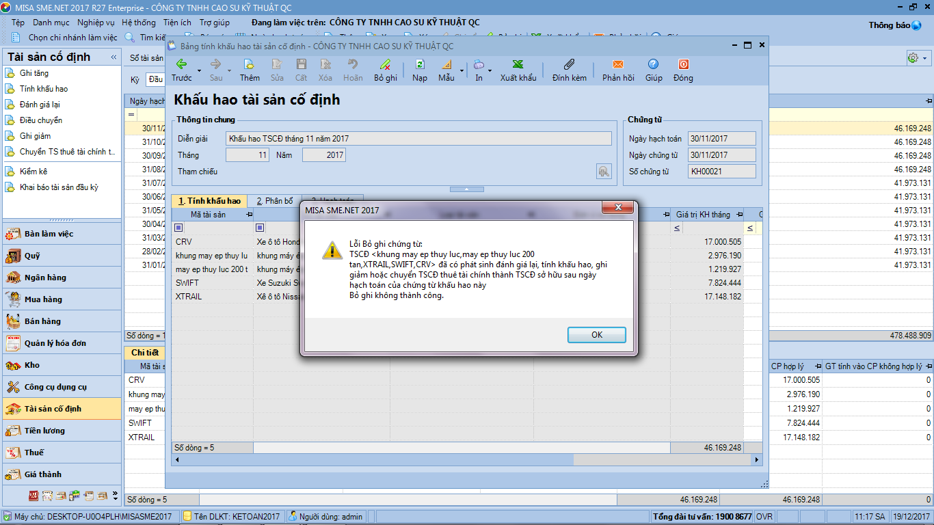Close the MISA SME.NET 2017 error dialog
Viewport: 934px width, 525px height.
point(618,207)
